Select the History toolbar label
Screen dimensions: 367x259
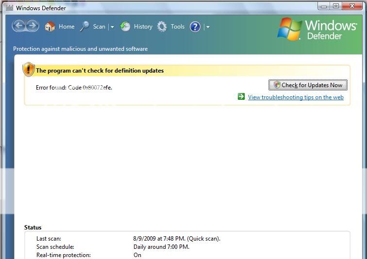tap(143, 27)
